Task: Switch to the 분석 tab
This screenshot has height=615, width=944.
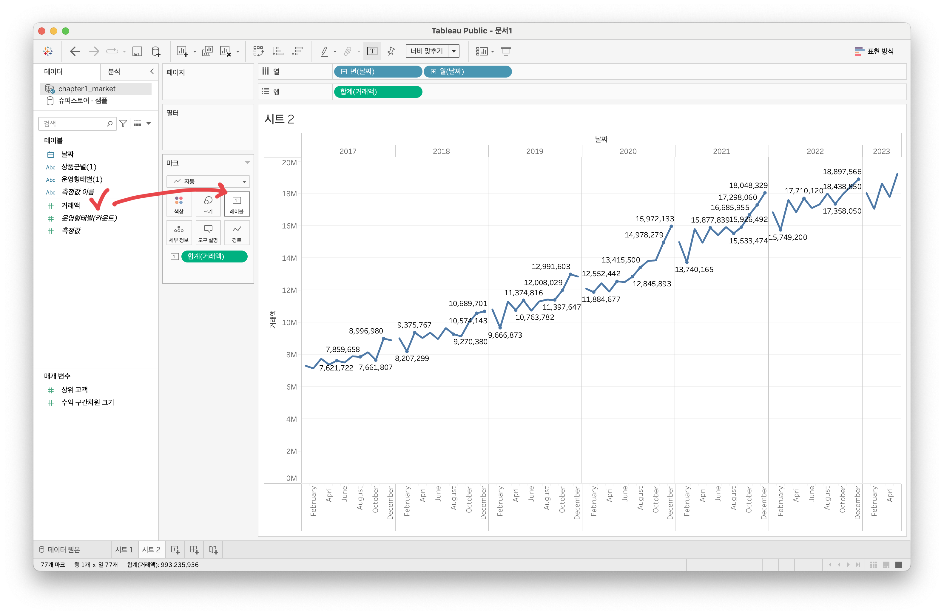Action: click(114, 71)
